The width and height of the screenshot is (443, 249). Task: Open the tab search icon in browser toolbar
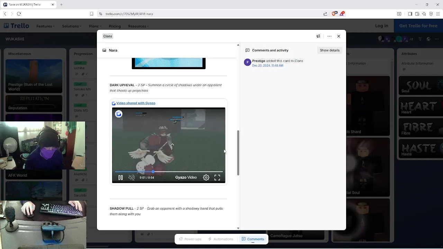(399, 14)
